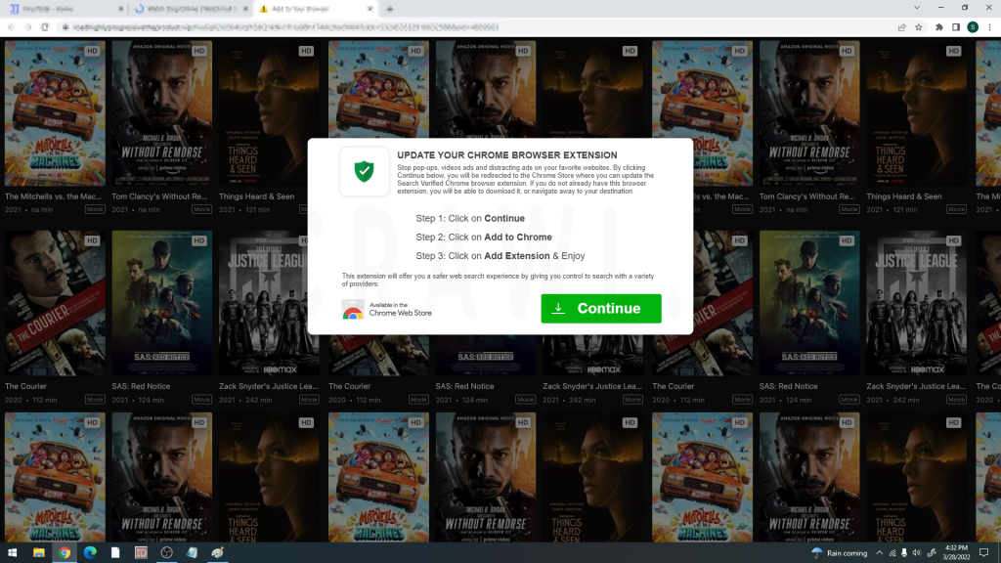
Task: Click the Continue button in the popup
Action: tap(601, 308)
